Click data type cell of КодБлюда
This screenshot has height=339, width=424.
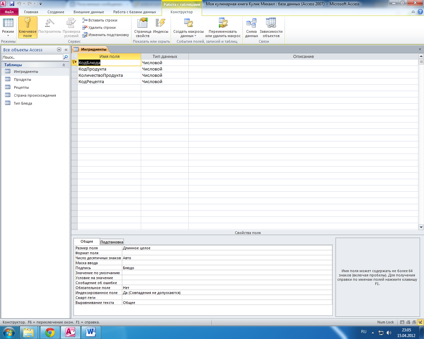tap(165, 63)
